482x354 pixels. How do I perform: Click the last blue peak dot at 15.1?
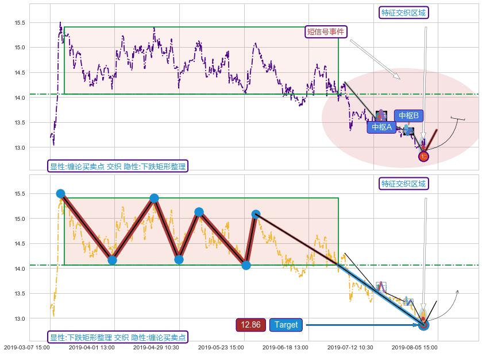pyautogui.click(x=256, y=214)
